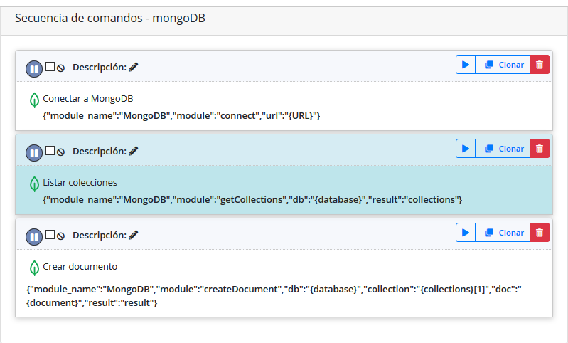Click MongoDB leaf icon beside Crear documento
The image size is (568, 343).
click(34, 268)
